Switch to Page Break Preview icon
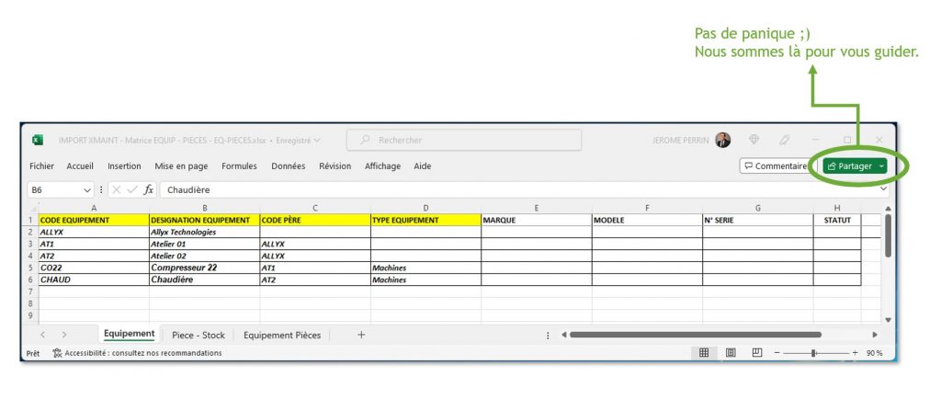 point(757,353)
